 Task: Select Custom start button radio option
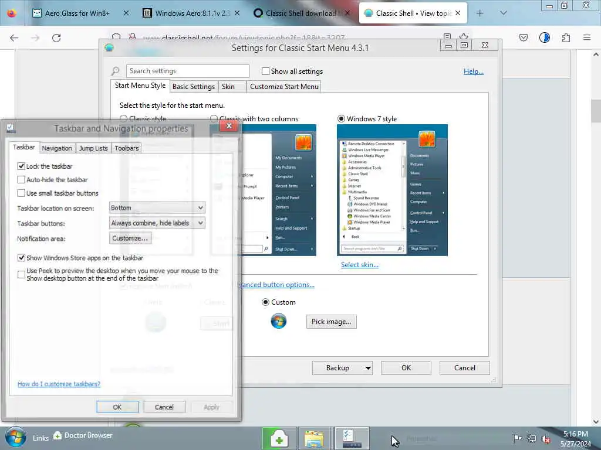(x=265, y=302)
